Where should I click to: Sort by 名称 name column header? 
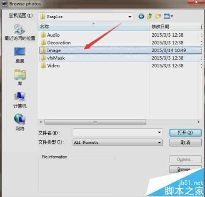tap(93, 27)
